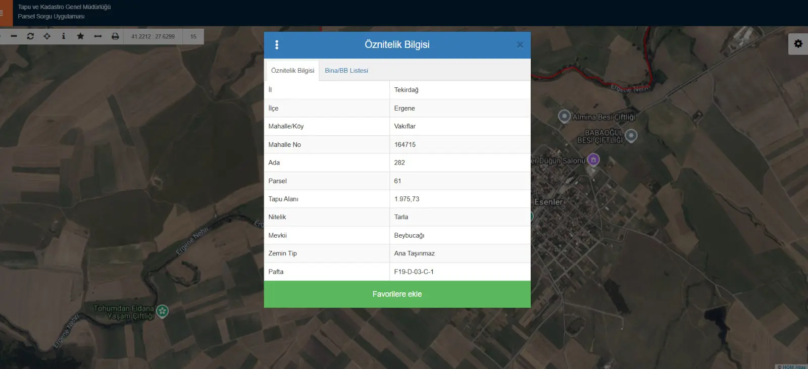Click the Zemin Tip value Ana Taşınmaz

(x=415, y=253)
